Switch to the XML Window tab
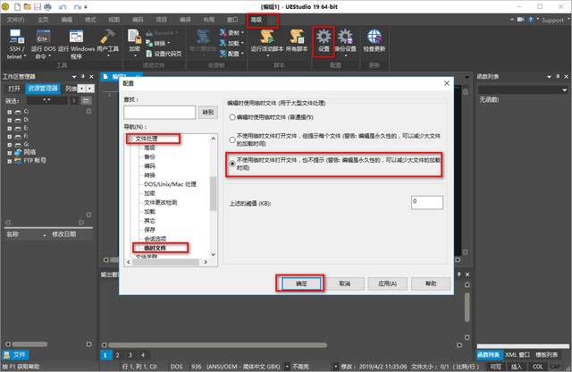The width and height of the screenshot is (572, 372). tap(517, 355)
